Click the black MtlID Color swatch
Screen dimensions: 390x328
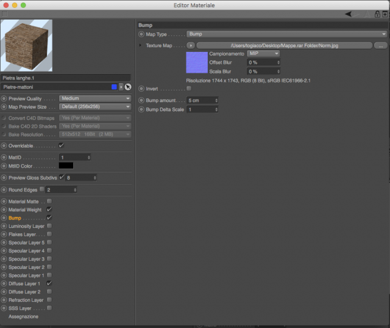(x=66, y=166)
